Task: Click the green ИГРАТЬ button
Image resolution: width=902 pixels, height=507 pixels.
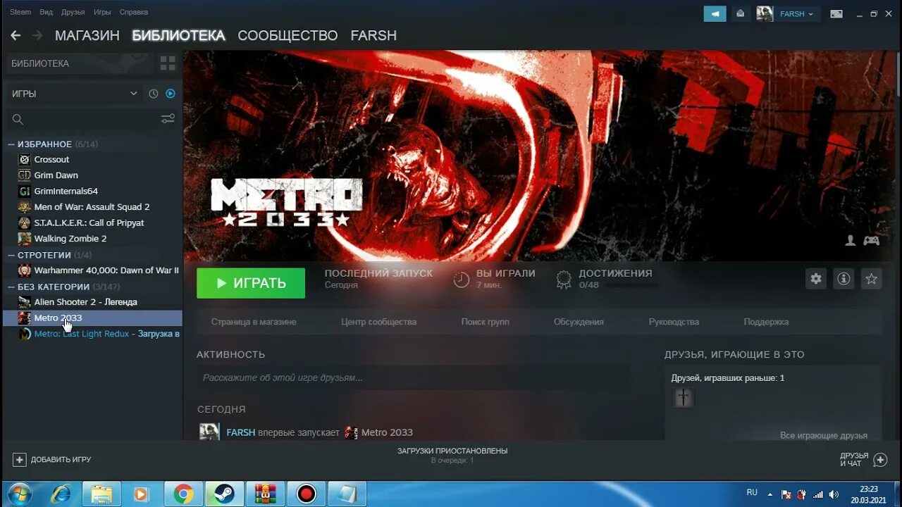Action: [x=251, y=283]
